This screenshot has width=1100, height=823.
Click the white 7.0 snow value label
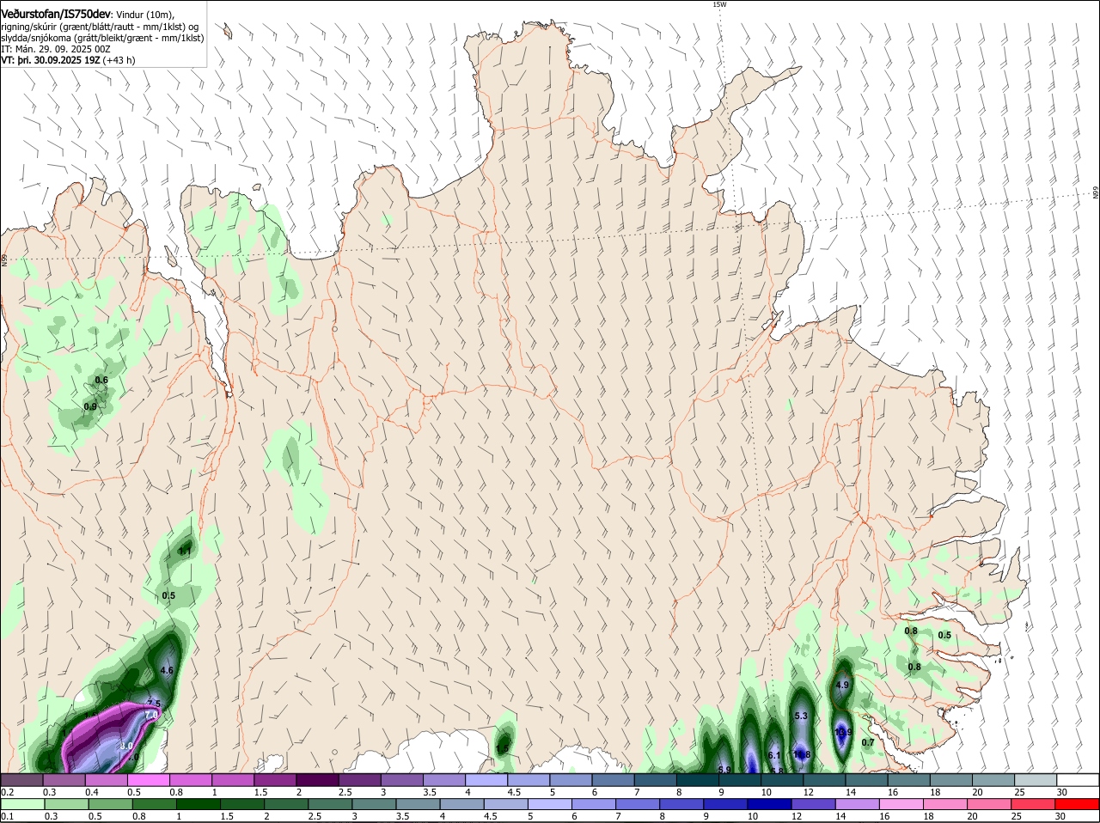click(x=151, y=715)
